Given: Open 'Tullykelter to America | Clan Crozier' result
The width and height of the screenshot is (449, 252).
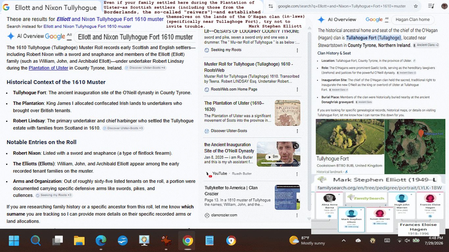Looking at the screenshot, I should (x=231, y=191).
